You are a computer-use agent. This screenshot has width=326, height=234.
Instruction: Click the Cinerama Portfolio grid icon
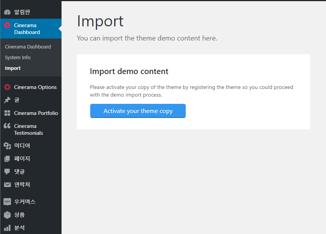7,113
